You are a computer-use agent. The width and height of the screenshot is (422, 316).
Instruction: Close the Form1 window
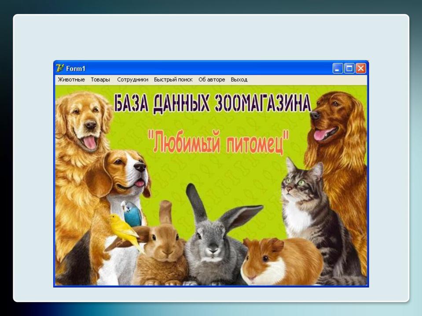coord(361,68)
